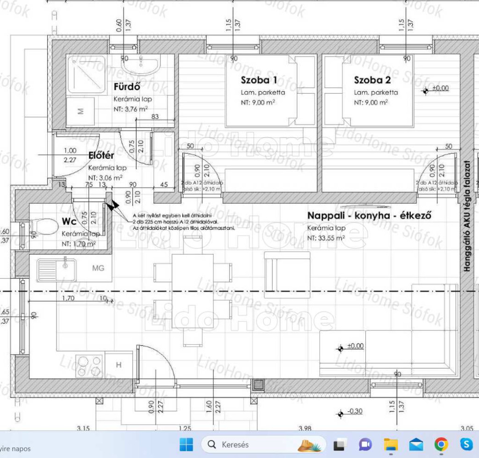Click the shower tray in Fürdő
479x458 pixels.
pos(87,74)
